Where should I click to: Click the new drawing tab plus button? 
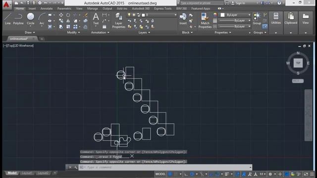(x=42, y=39)
